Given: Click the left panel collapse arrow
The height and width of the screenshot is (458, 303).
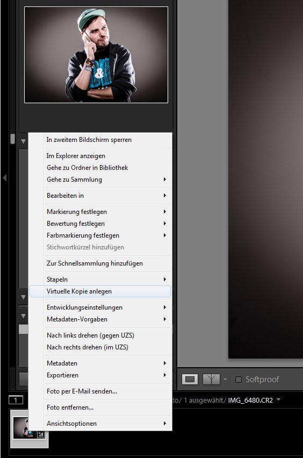Looking at the screenshot, I should pyautogui.click(x=5, y=177).
